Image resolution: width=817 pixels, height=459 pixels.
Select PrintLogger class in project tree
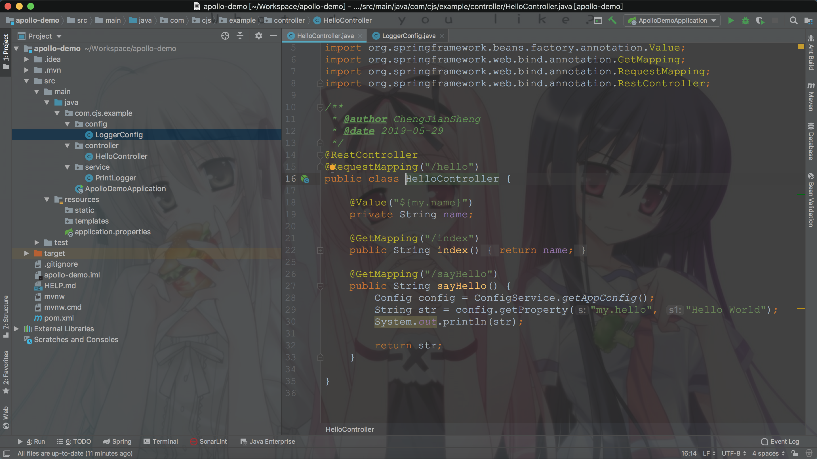(x=115, y=178)
